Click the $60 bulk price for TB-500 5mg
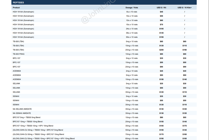The image size is (209, 140). 184,41
